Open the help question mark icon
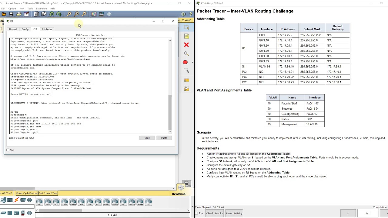388x218 pixels. coord(191,14)
